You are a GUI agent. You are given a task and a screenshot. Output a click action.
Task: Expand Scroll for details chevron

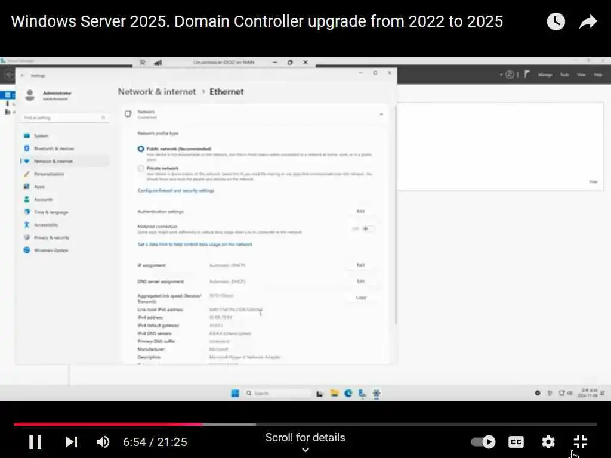click(x=305, y=450)
